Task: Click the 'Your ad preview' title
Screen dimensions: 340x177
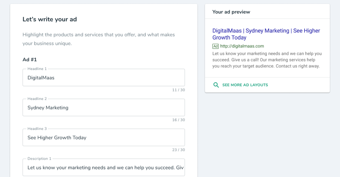Action: pos(231,12)
